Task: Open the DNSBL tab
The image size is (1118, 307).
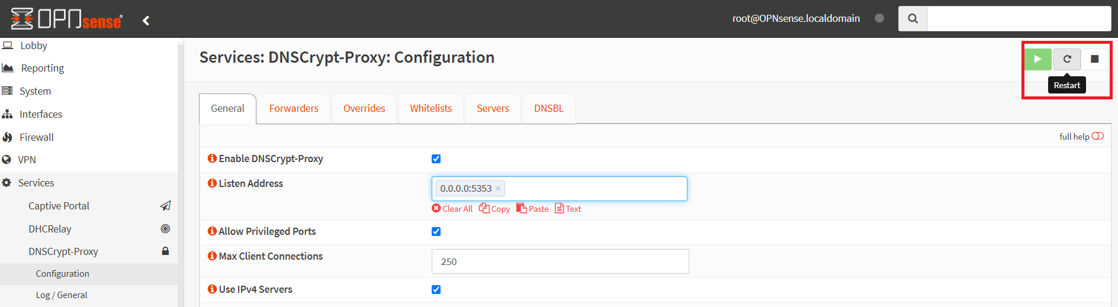Action: [548, 109]
